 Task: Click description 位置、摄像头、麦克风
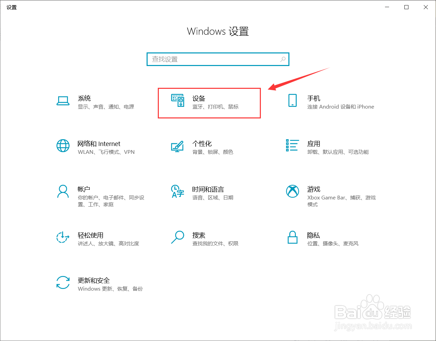coord(333,244)
